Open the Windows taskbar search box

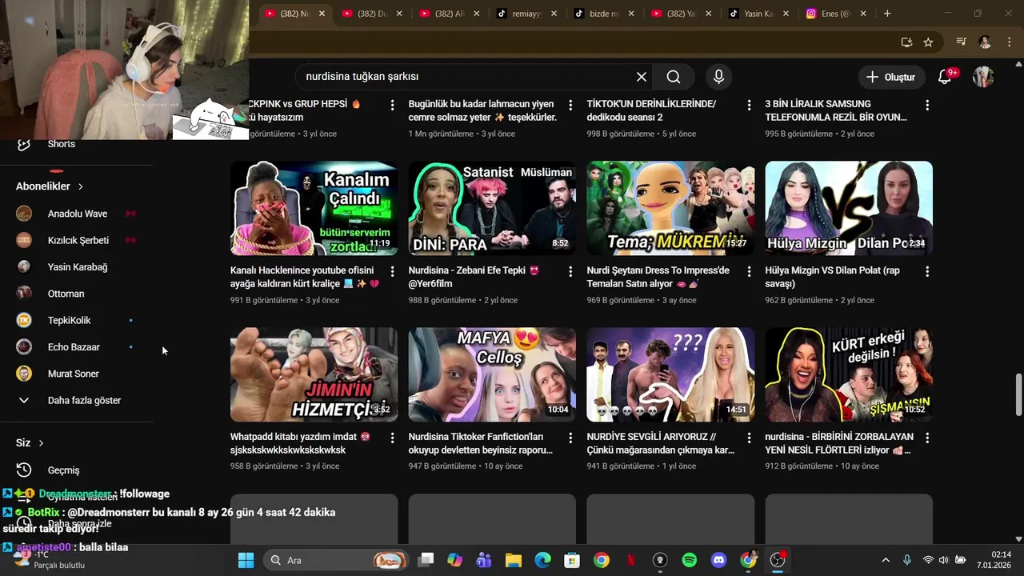(x=336, y=560)
